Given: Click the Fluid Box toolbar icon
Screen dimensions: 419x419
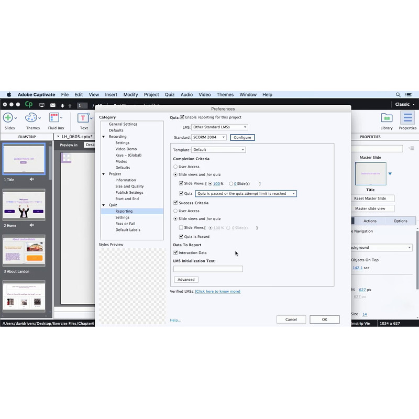Looking at the screenshot, I should point(56,118).
